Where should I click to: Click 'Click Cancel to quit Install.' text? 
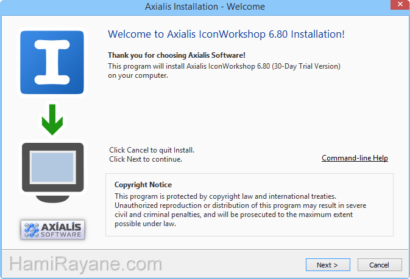[152, 150]
